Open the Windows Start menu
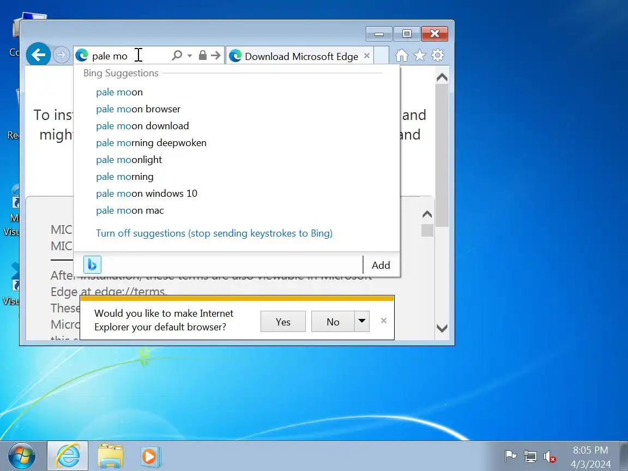 coord(22,456)
